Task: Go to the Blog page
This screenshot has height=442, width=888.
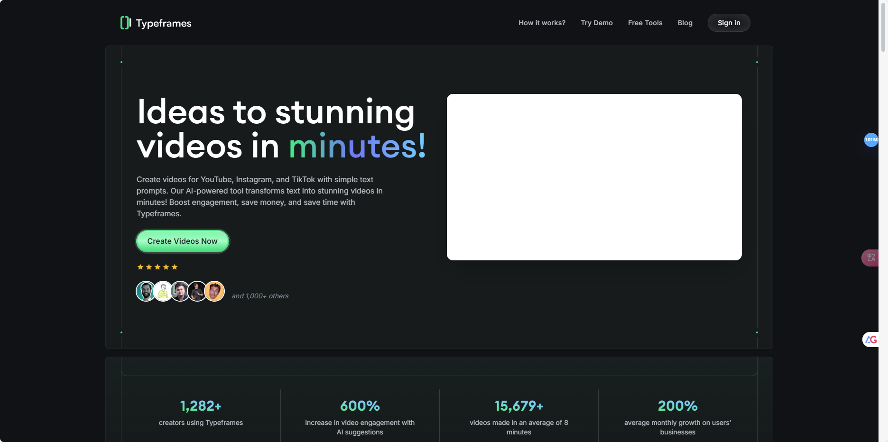Action: pos(684,23)
